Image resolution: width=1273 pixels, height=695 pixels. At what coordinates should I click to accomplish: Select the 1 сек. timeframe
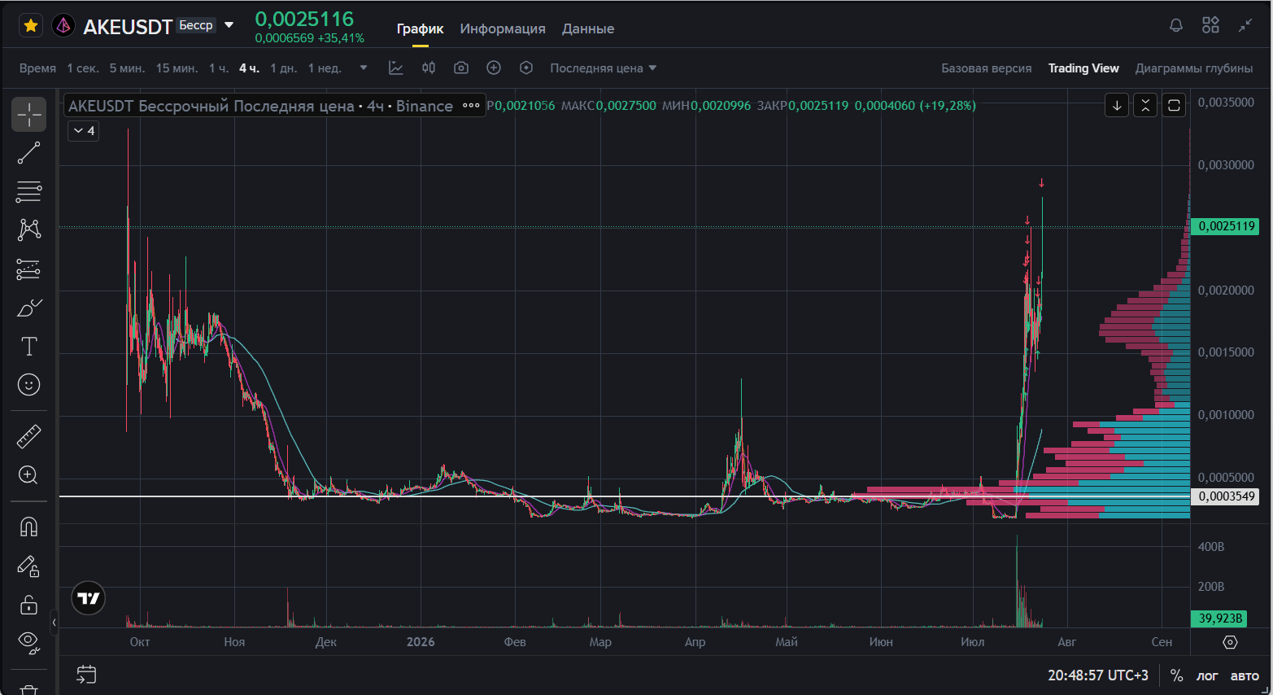(x=83, y=68)
